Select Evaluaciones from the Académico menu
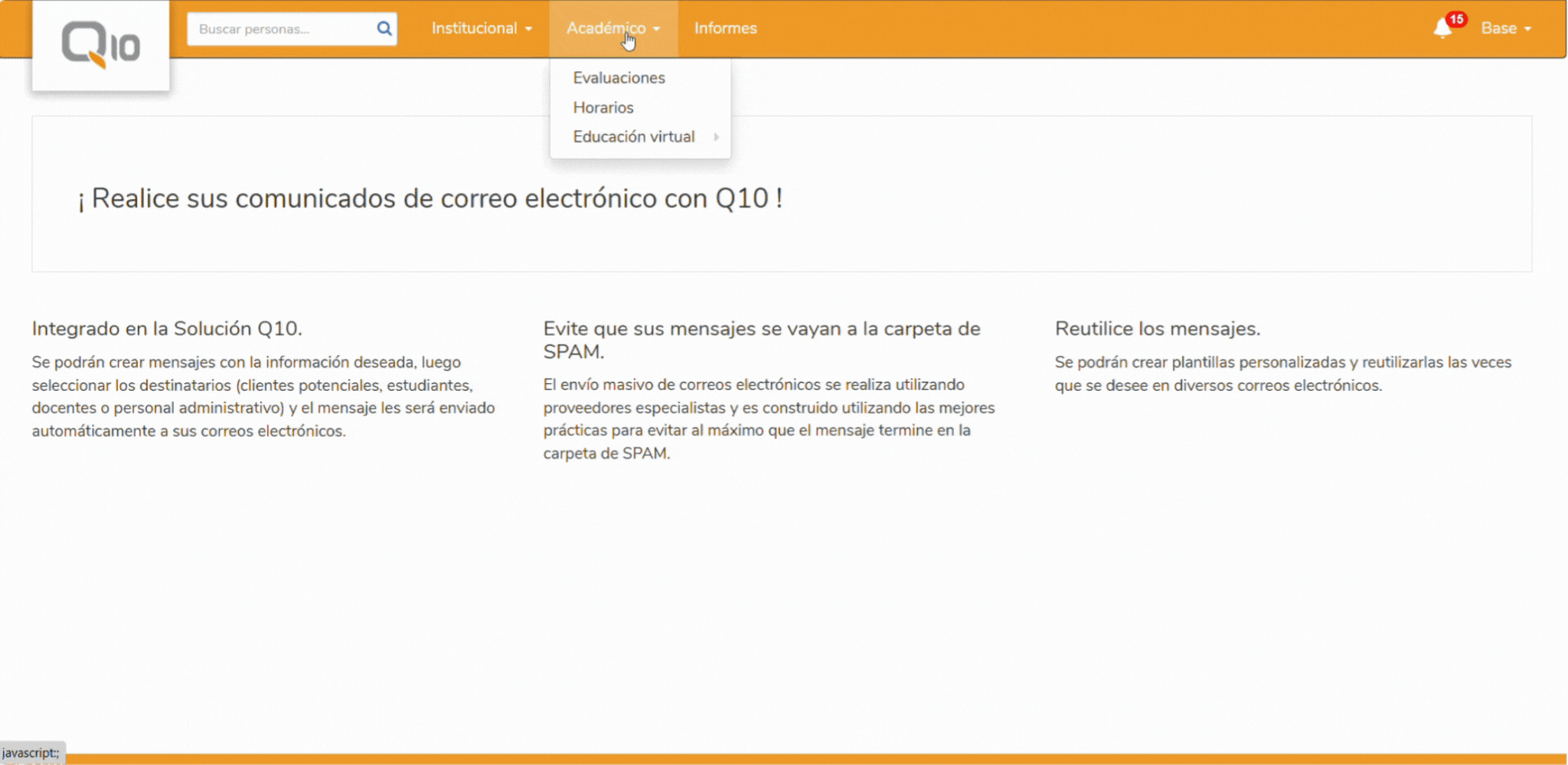The height and width of the screenshot is (765, 1568). click(619, 77)
